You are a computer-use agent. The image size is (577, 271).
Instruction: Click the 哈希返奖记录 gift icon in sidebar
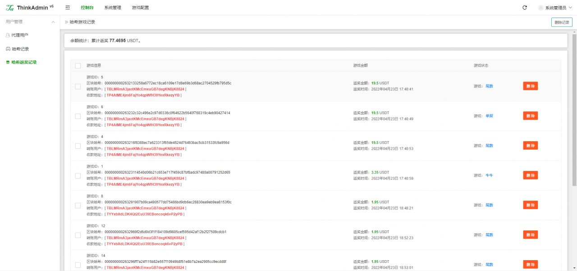coord(8,62)
